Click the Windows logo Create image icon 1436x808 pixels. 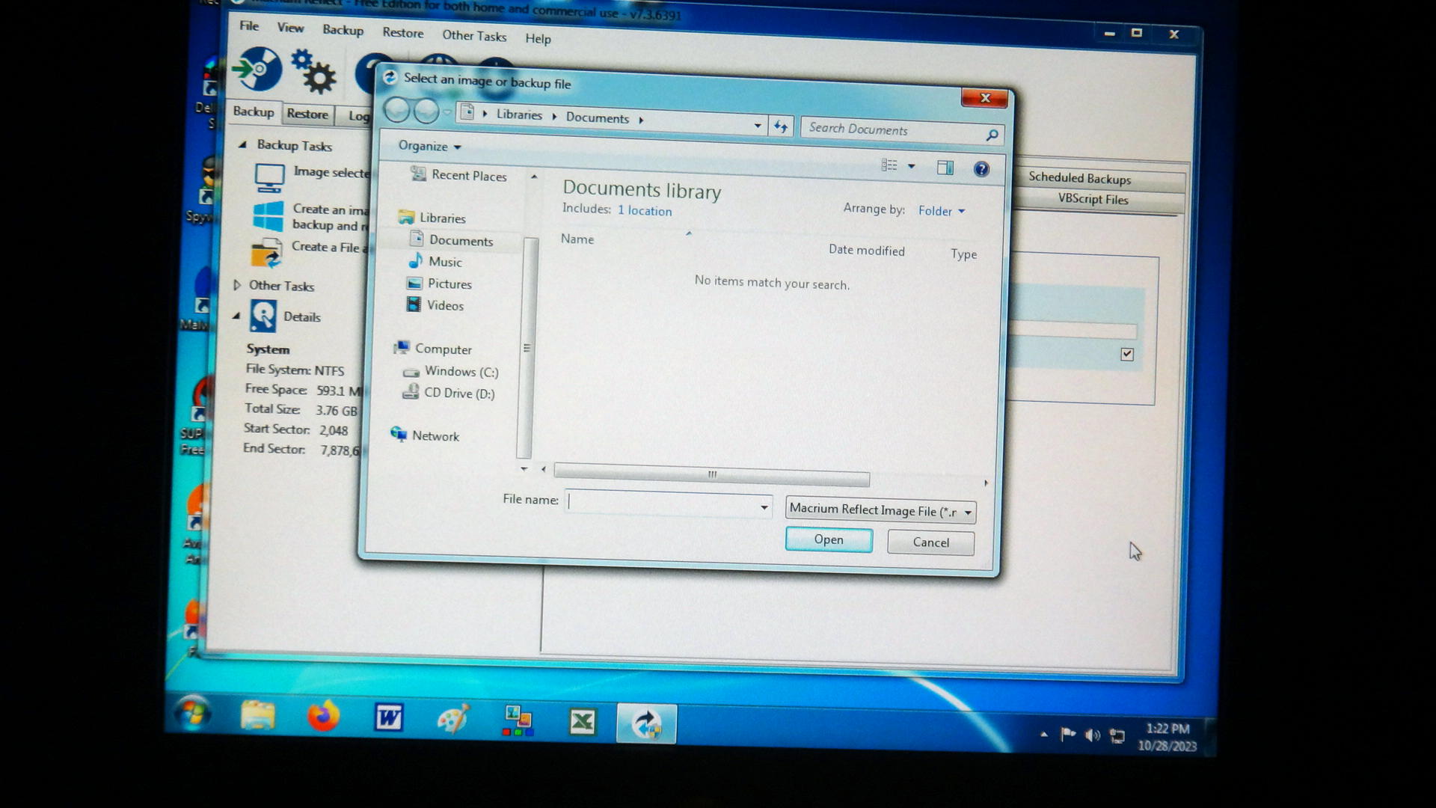coord(268,216)
